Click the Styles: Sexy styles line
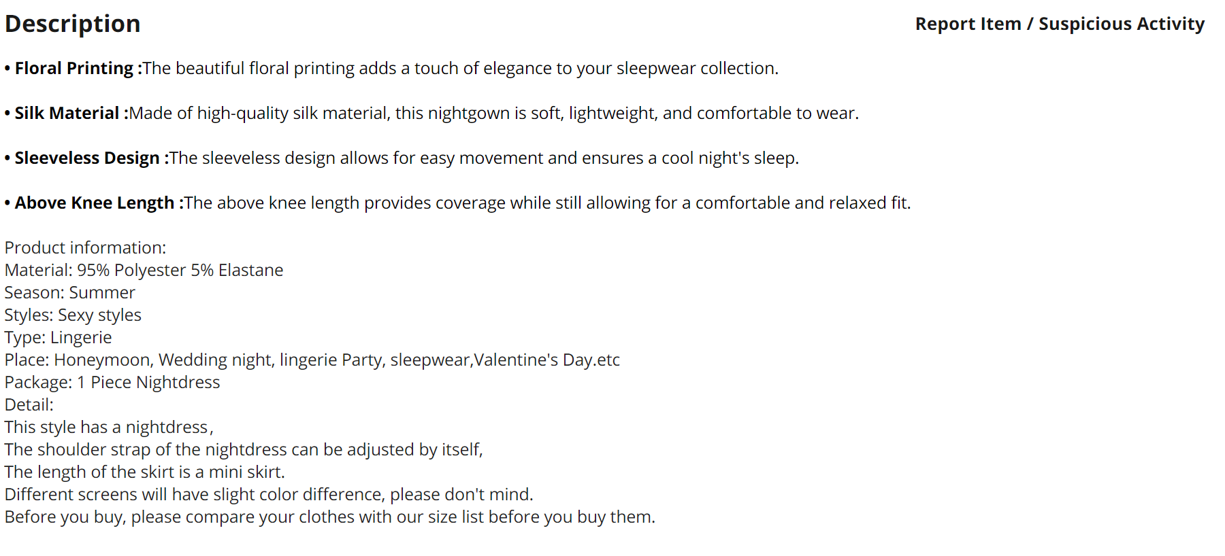 [73, 315]
